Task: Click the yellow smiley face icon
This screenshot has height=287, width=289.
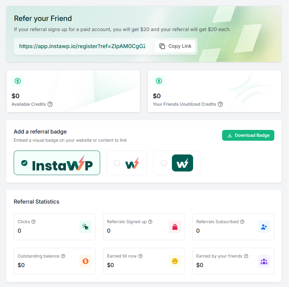Action: pos(175,261)
